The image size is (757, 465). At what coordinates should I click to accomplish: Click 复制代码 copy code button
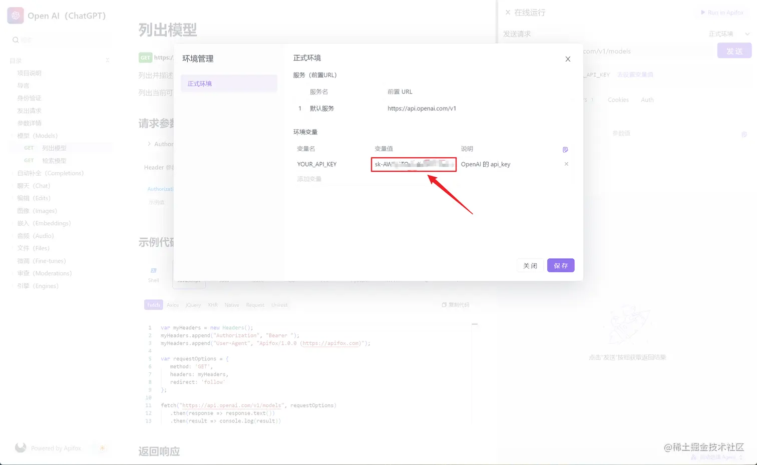tap(456, 305)
